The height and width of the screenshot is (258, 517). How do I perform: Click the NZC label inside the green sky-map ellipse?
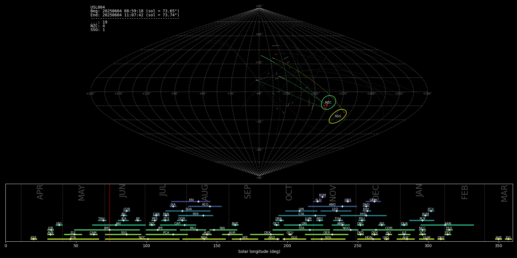[328, 102]
